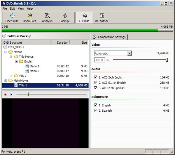
Task: Select the Title 1 row label
Action: tap(23, 85)
